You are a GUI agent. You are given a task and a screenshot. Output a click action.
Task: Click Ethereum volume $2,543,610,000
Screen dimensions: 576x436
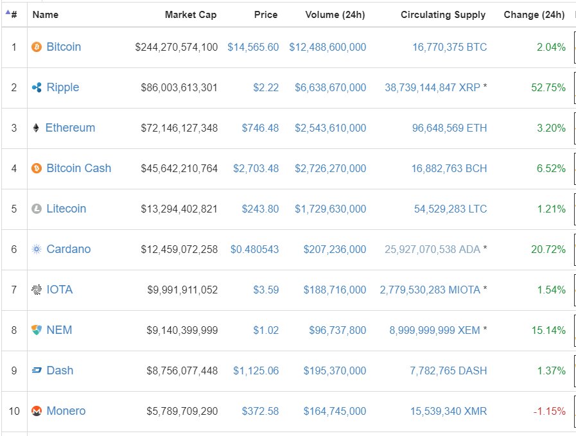pos(331,128)
